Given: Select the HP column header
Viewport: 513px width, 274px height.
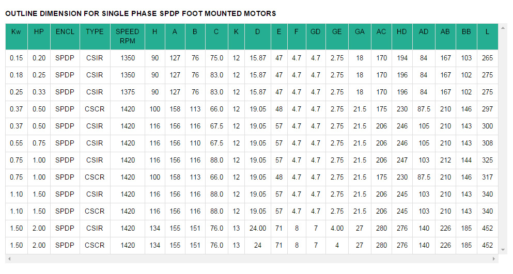Looking at the screenshot, I should [x=39, y=31].
